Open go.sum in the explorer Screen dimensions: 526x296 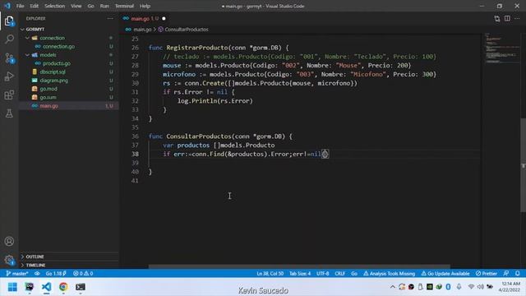(69, 97)
